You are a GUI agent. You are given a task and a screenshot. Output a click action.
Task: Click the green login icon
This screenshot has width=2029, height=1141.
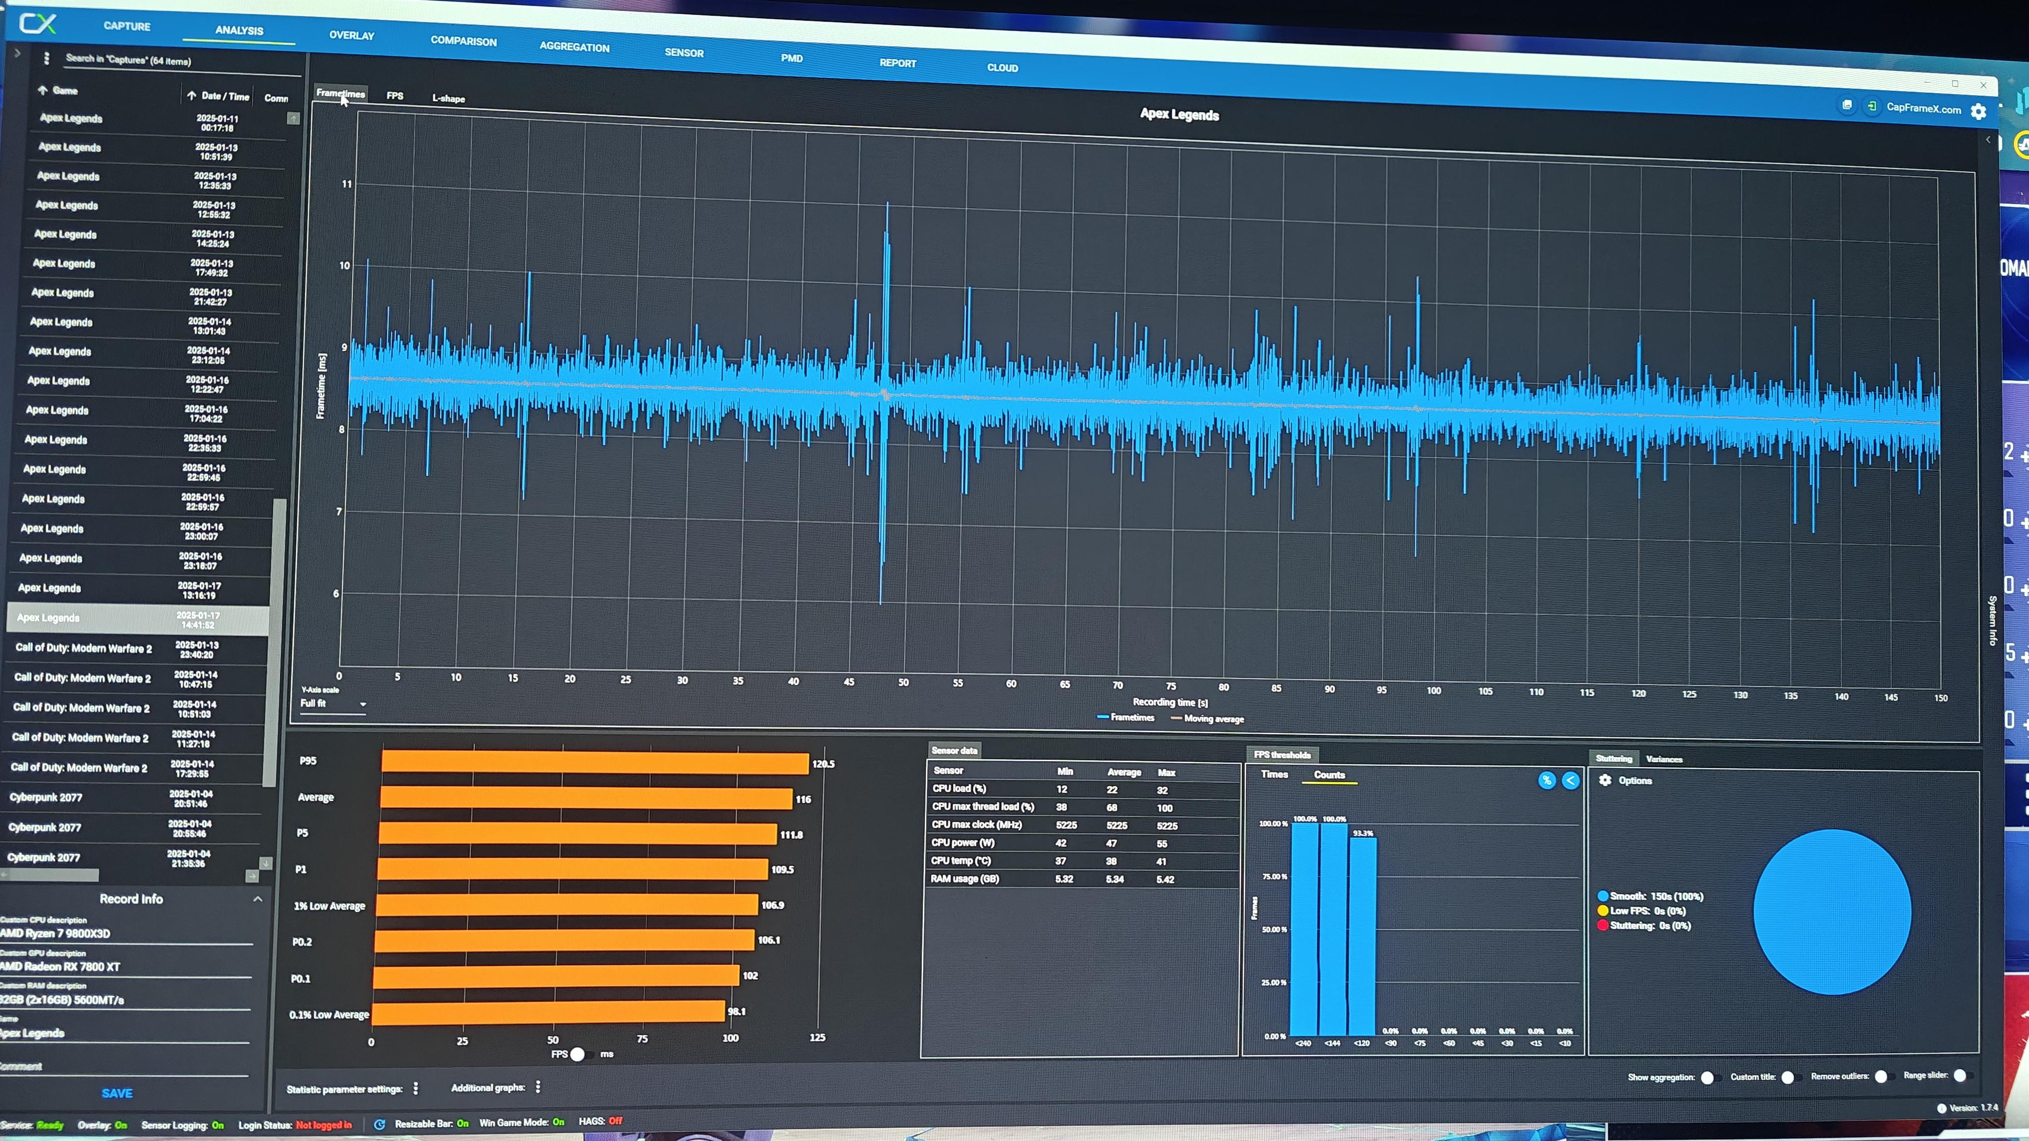coord(1871,106)
